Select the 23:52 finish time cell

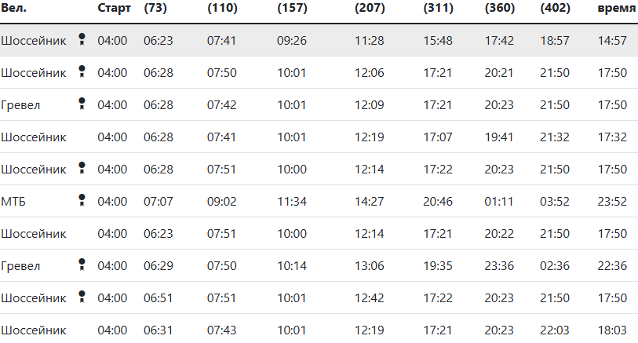[x=612, y=201]
